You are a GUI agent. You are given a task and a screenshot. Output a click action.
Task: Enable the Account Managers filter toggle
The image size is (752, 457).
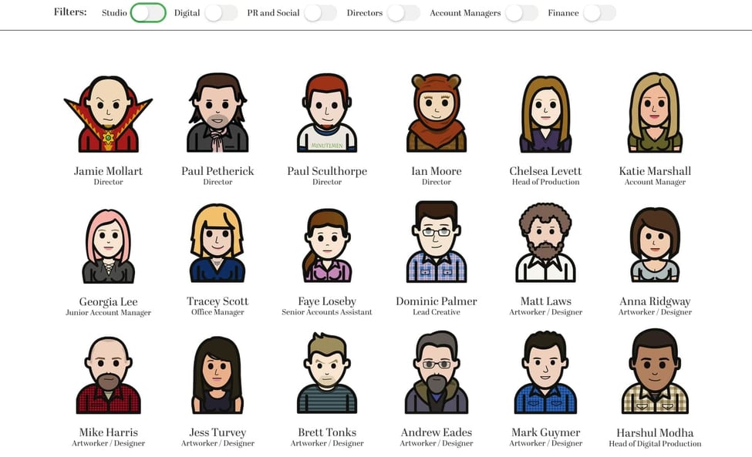point(522,13)
